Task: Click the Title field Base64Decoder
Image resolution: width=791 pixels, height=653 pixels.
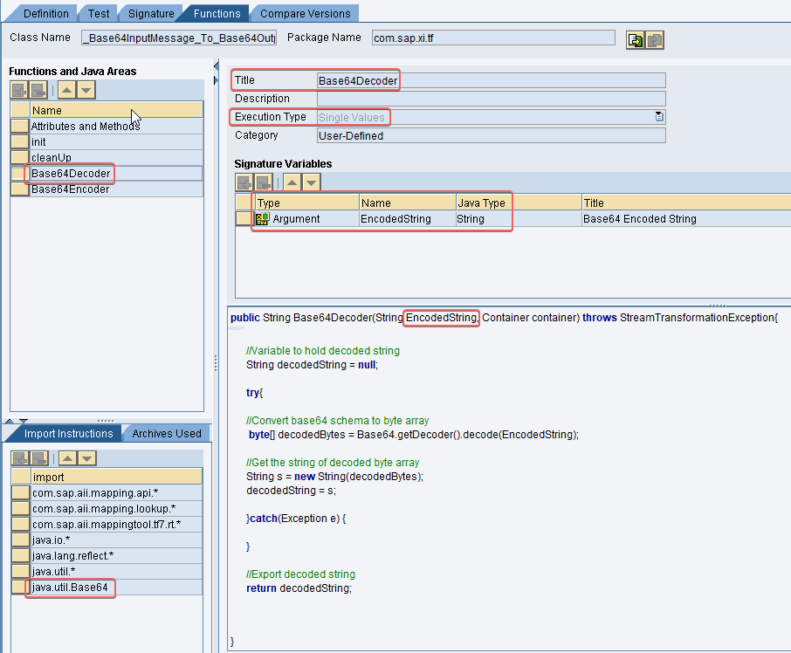Action: [492, 80]
